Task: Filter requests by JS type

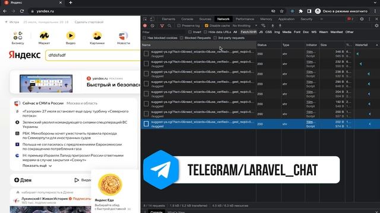Action: click(261, 32)
